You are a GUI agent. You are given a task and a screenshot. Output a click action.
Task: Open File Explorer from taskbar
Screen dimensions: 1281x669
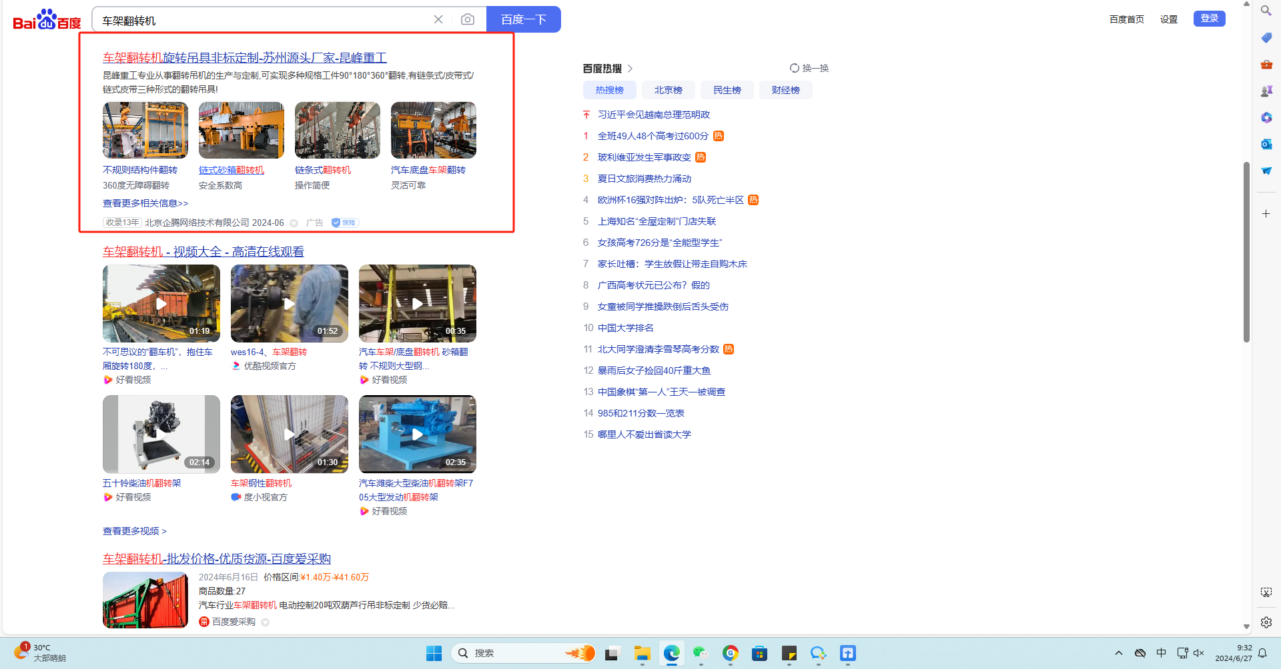click(642, 653)
